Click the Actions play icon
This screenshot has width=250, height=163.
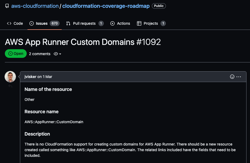pos(112,23)
